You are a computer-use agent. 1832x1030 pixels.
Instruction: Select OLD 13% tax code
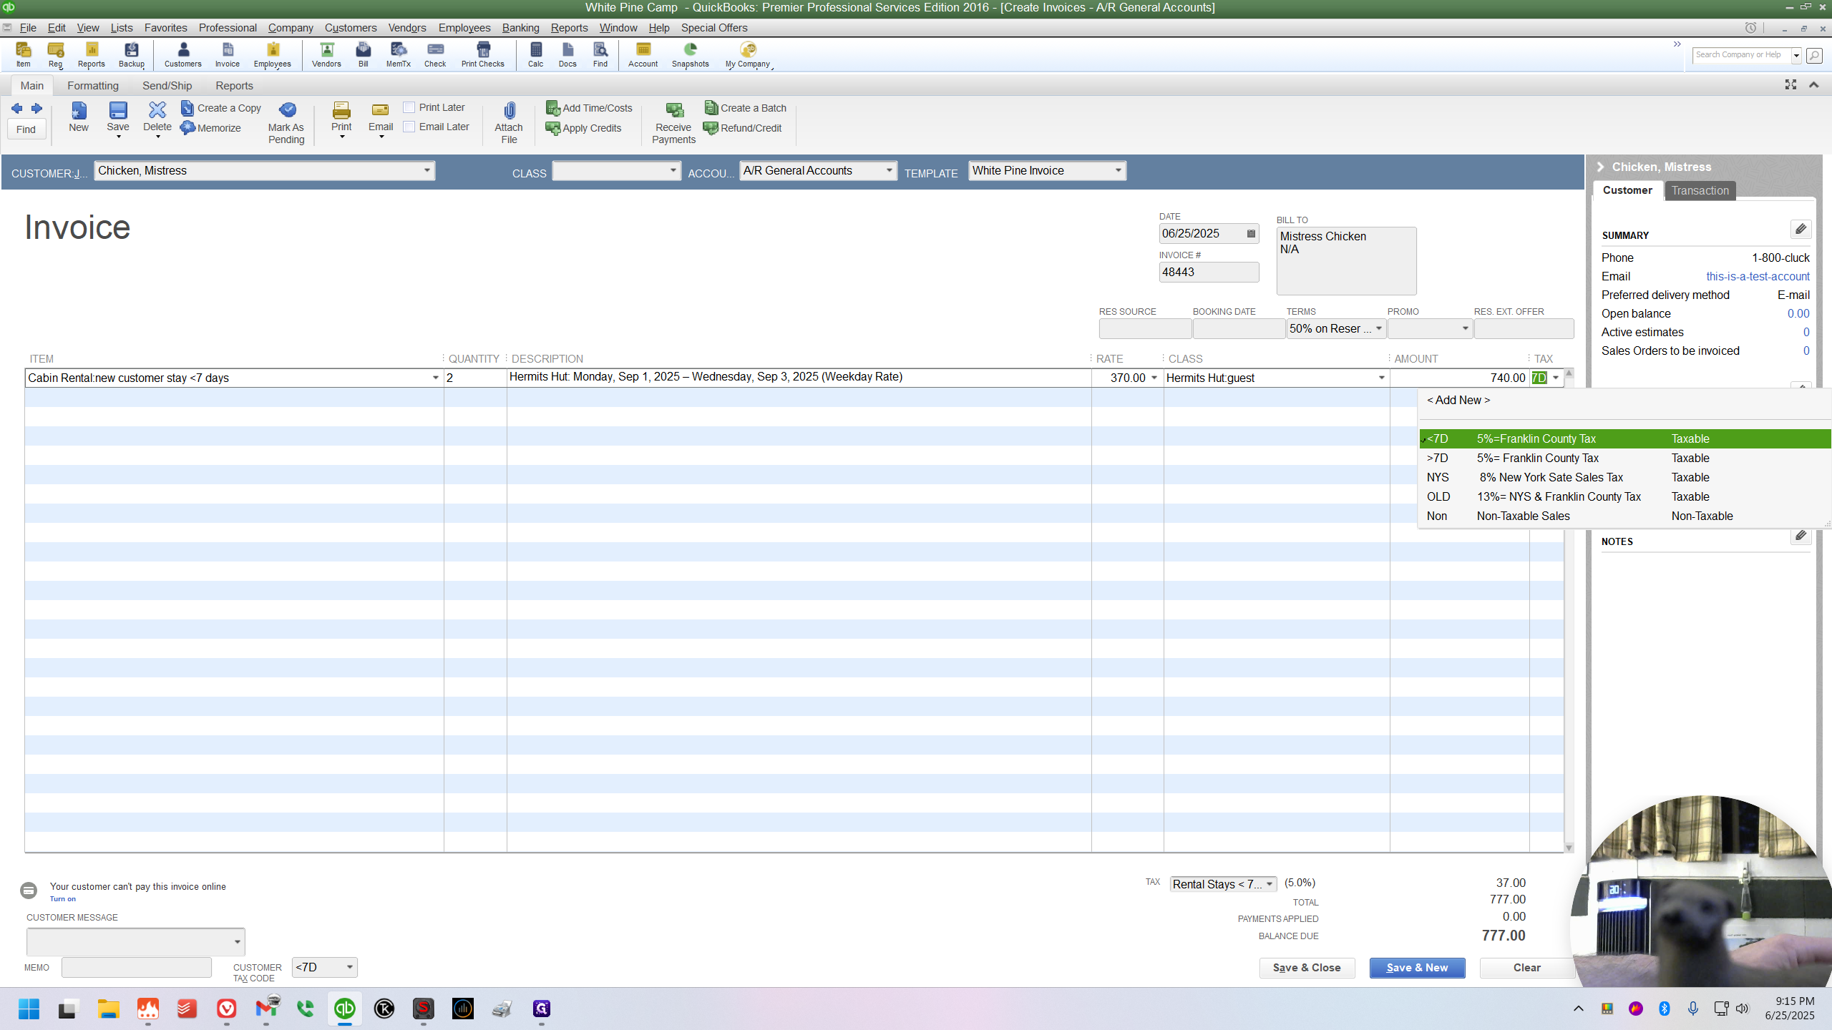pyautogui.click(x=1624, y=496)
